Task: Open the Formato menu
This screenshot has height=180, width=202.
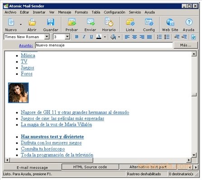Action: (82, 12)
